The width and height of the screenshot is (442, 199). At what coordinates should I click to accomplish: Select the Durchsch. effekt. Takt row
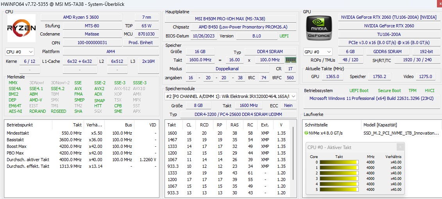[81, 166]
